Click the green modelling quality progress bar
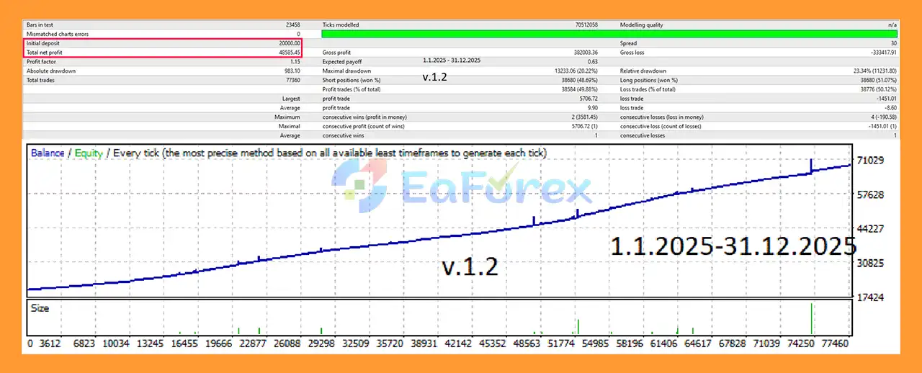The height and width of the screenshot is (373, 922). tap(609, 34)
